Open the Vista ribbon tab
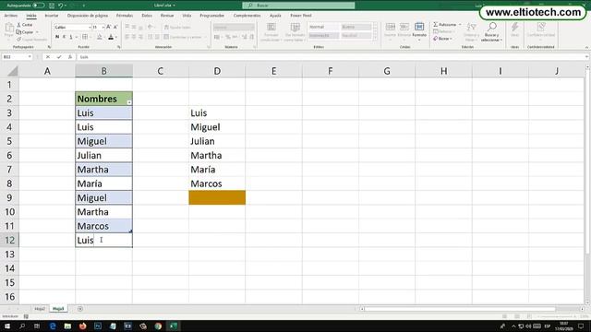This screenshot has width=591, height=332. [x=187, y=16]
